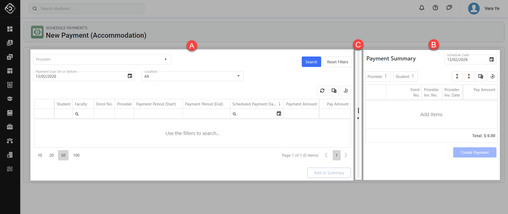Set page size to 100
Viewport: 508px width, 214px height.
(x=76, y=155)
